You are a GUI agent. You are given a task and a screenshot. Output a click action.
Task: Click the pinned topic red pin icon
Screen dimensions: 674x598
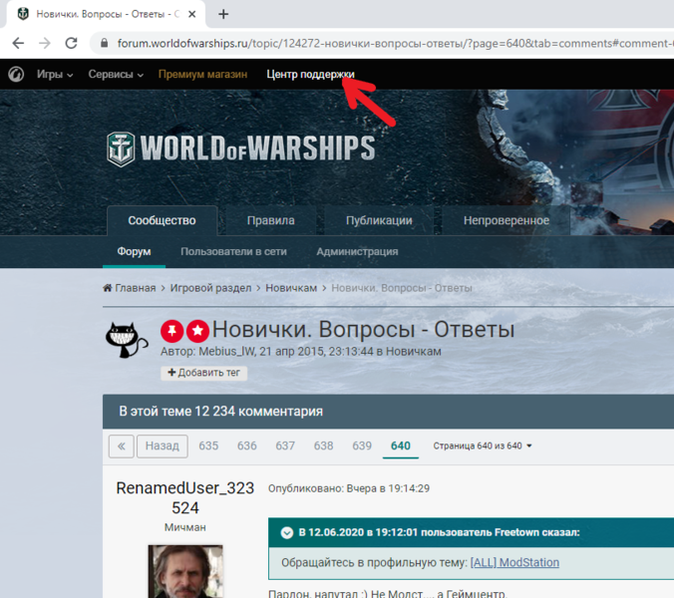tap(172, 331)
